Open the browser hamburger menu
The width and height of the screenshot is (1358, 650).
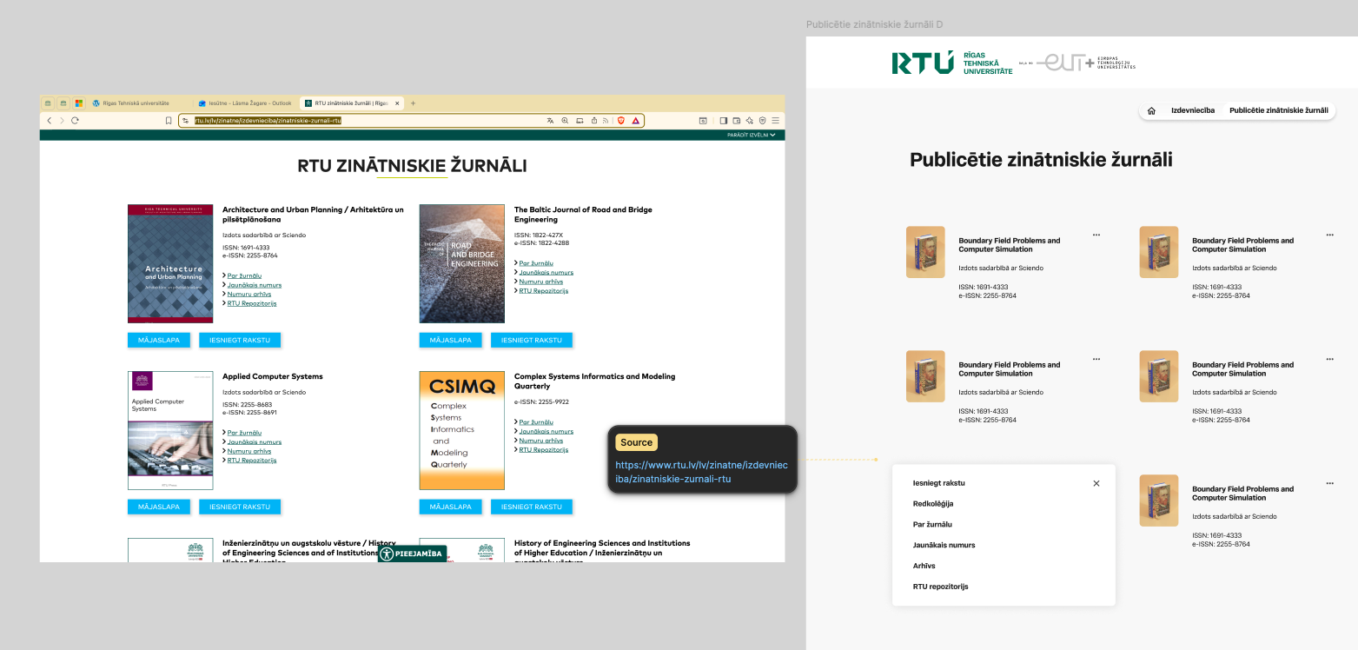tap(775, 121)
